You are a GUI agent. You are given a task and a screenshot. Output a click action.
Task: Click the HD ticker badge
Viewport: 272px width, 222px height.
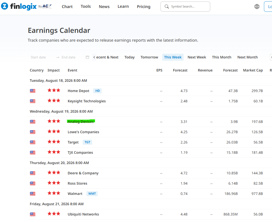pos(97,91)
